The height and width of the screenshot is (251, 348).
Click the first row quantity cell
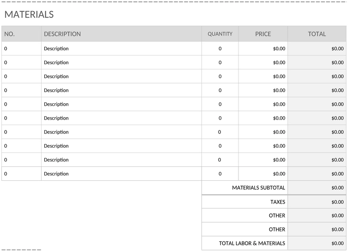click(x=220, y=49)
